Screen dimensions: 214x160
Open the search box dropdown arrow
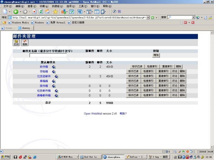click(194, 17)
